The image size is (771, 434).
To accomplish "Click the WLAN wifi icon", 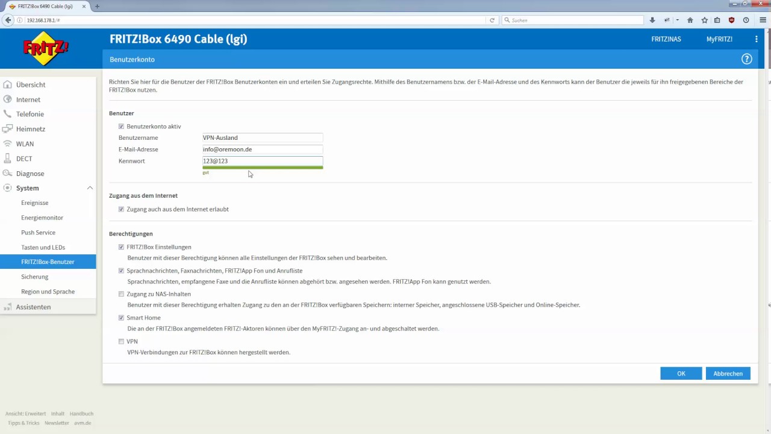I will coord(7,143).
